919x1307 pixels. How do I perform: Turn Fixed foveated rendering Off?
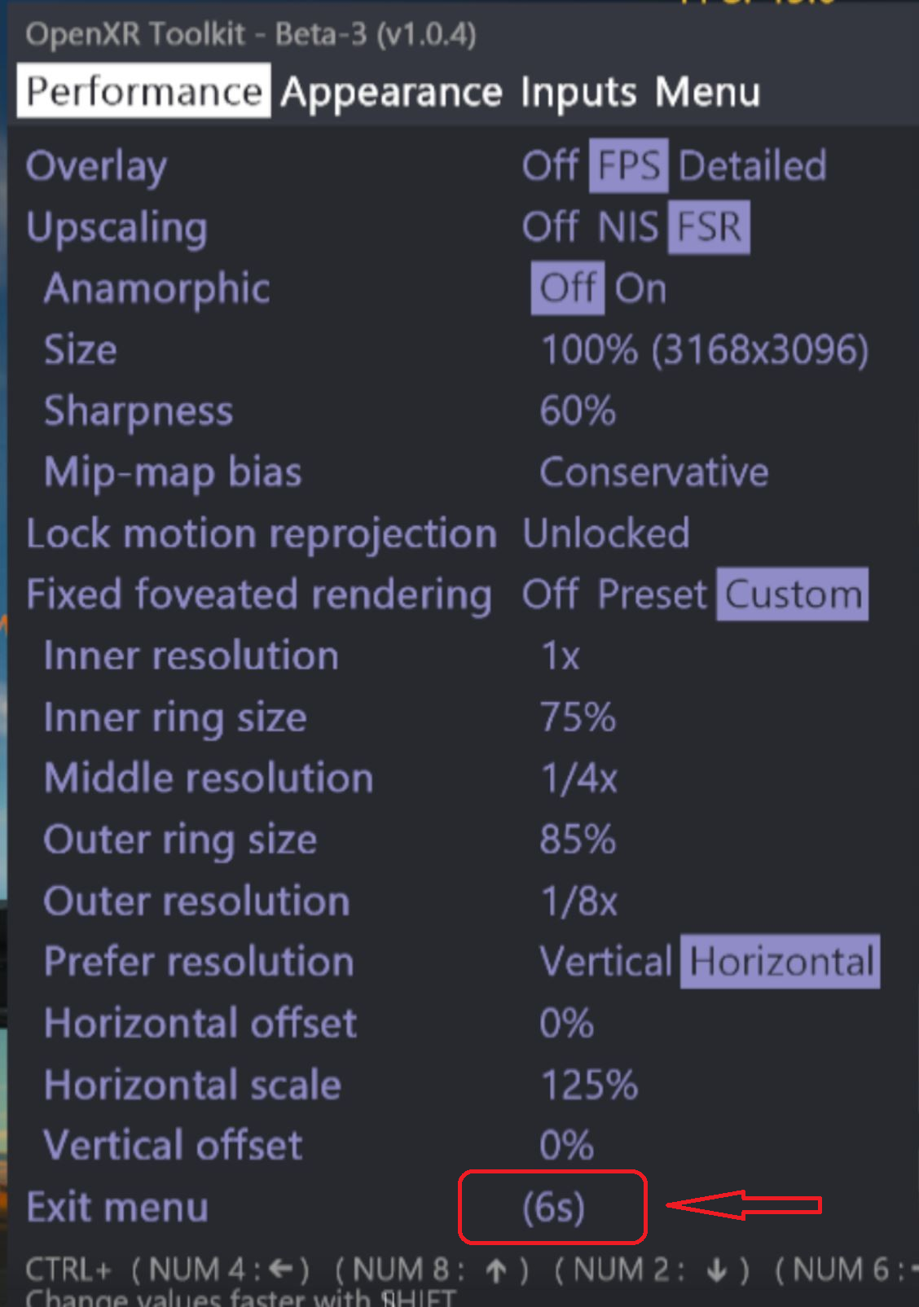coord(550,594)
